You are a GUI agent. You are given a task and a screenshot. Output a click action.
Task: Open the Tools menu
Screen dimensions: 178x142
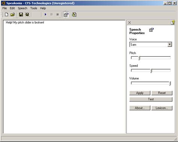click(34, 8)
